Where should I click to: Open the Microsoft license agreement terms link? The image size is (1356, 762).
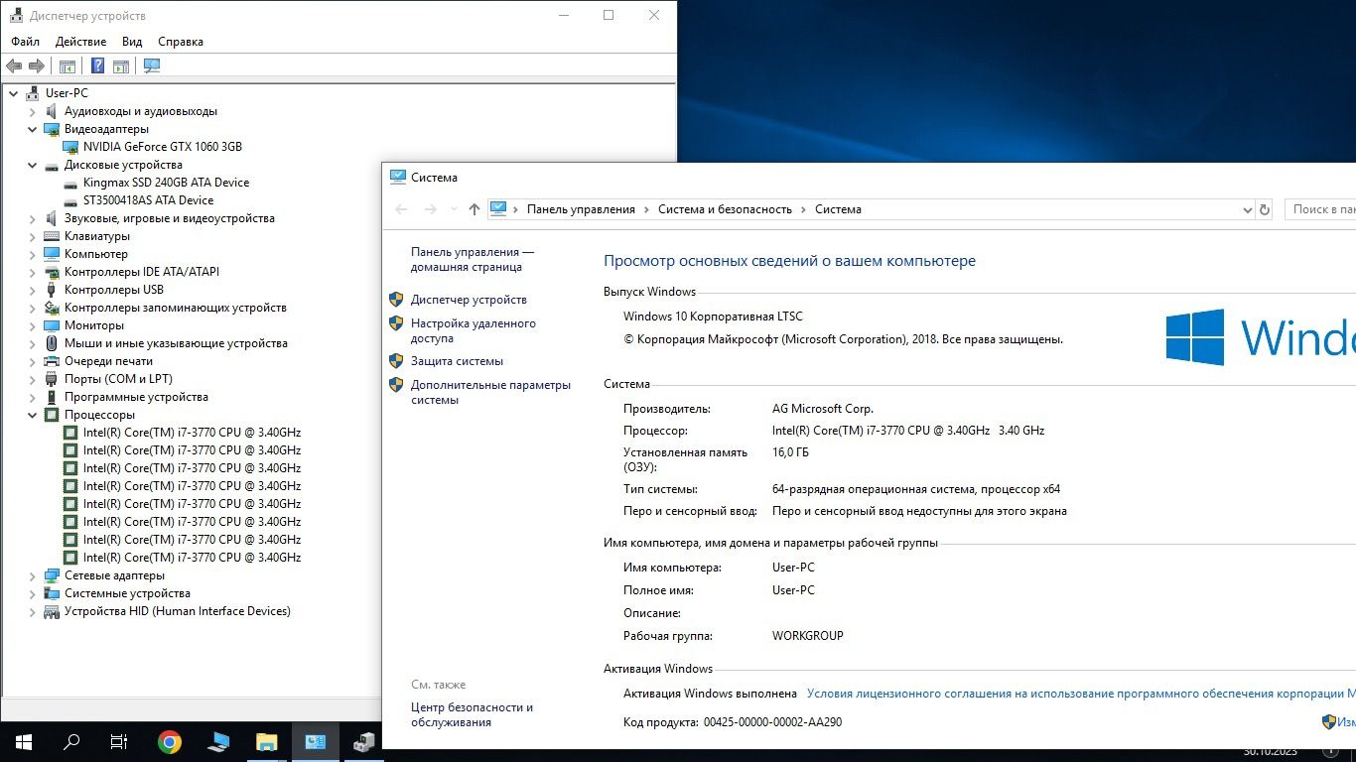pyautogui.click(x=1081, y=694)
